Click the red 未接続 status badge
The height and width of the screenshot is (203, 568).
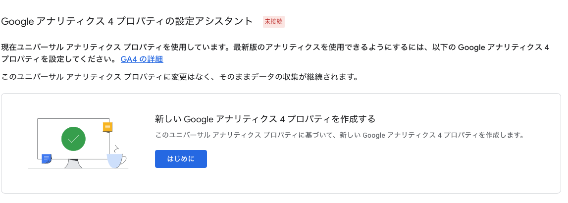point(274,22)
